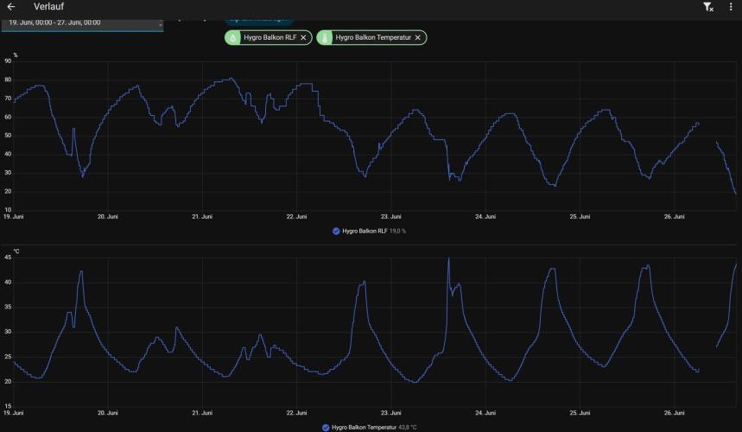
Task: Expand the date range dropdown arrow
Action: pyautogui.click(x=160, y=24)
